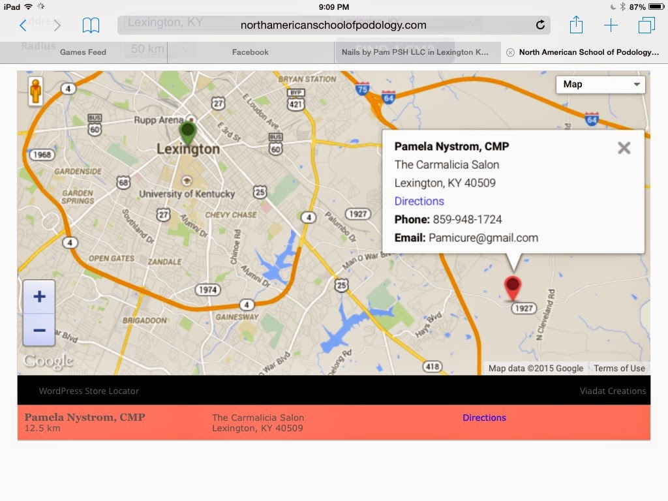The height and width of the screenshot is (501, 668).
Task: Open the Safari share sheet icon
Action: tap(576, 25)
